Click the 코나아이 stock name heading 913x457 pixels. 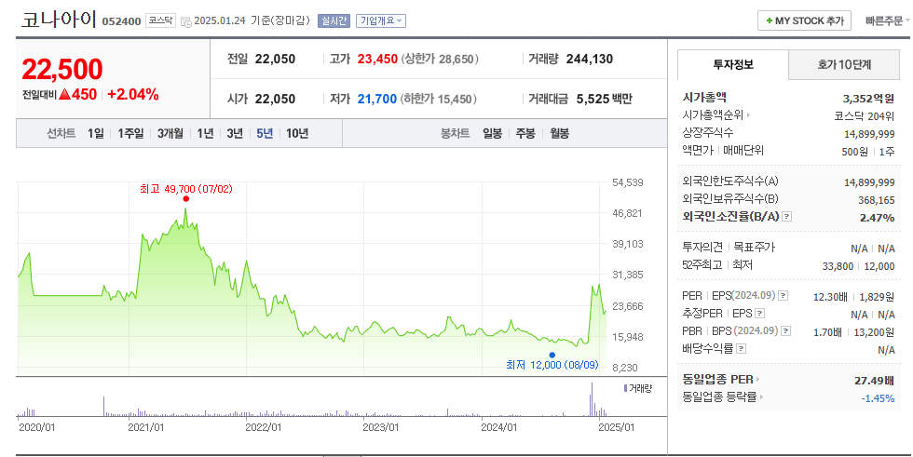59,20
